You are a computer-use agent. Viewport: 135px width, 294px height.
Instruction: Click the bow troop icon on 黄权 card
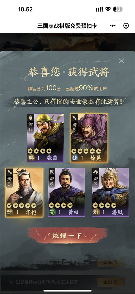click(x=52, y=172)
